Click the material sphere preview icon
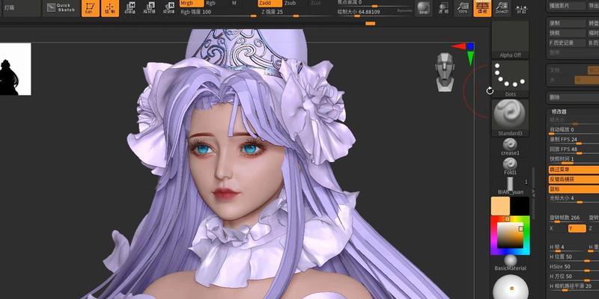 tap(423, 8)
